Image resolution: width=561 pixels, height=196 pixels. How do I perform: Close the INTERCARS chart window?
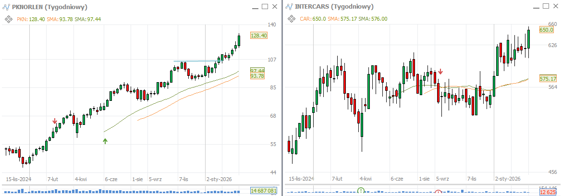click(556, 6)
